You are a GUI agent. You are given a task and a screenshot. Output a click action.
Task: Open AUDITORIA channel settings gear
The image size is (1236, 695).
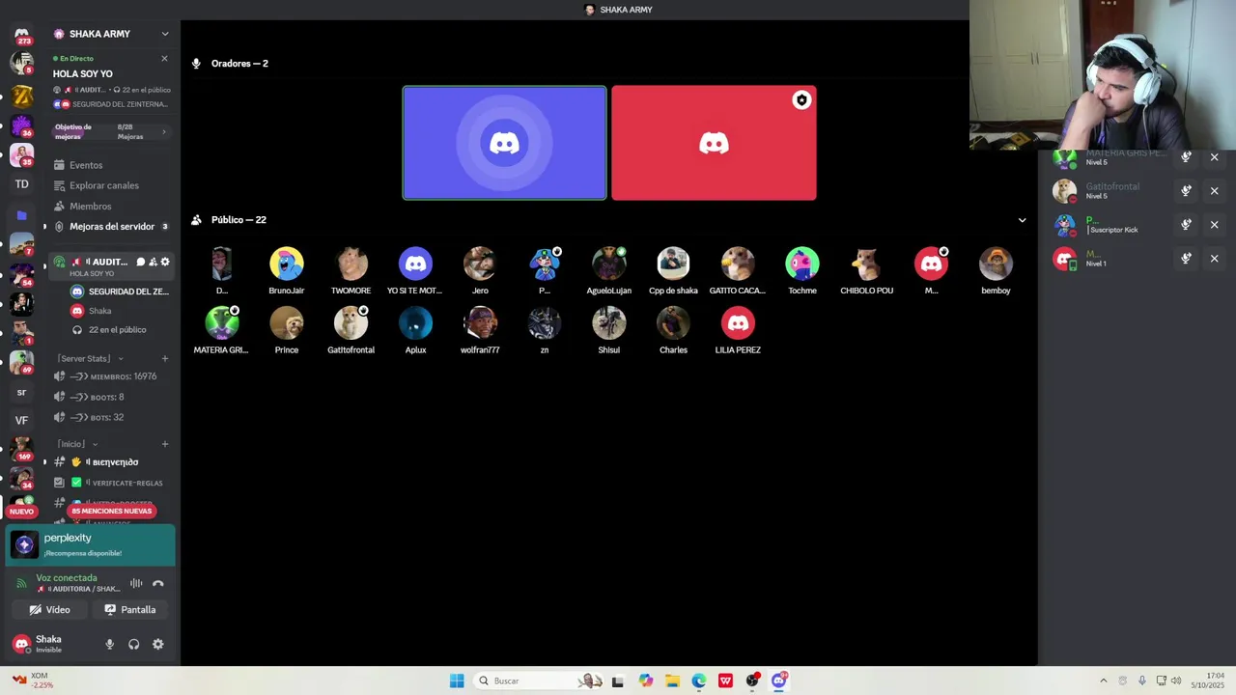(x=165, y=262)
